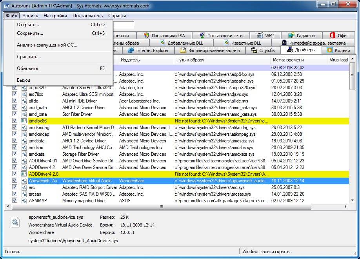Click the missing-file icon of amdiox86 row
The height and width of the screenshot is (259, 360).
[24, 121]
